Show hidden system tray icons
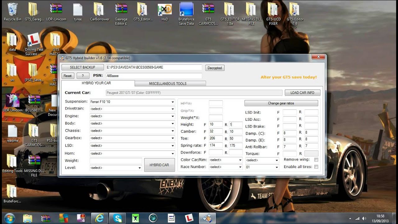 pos(350,218)
